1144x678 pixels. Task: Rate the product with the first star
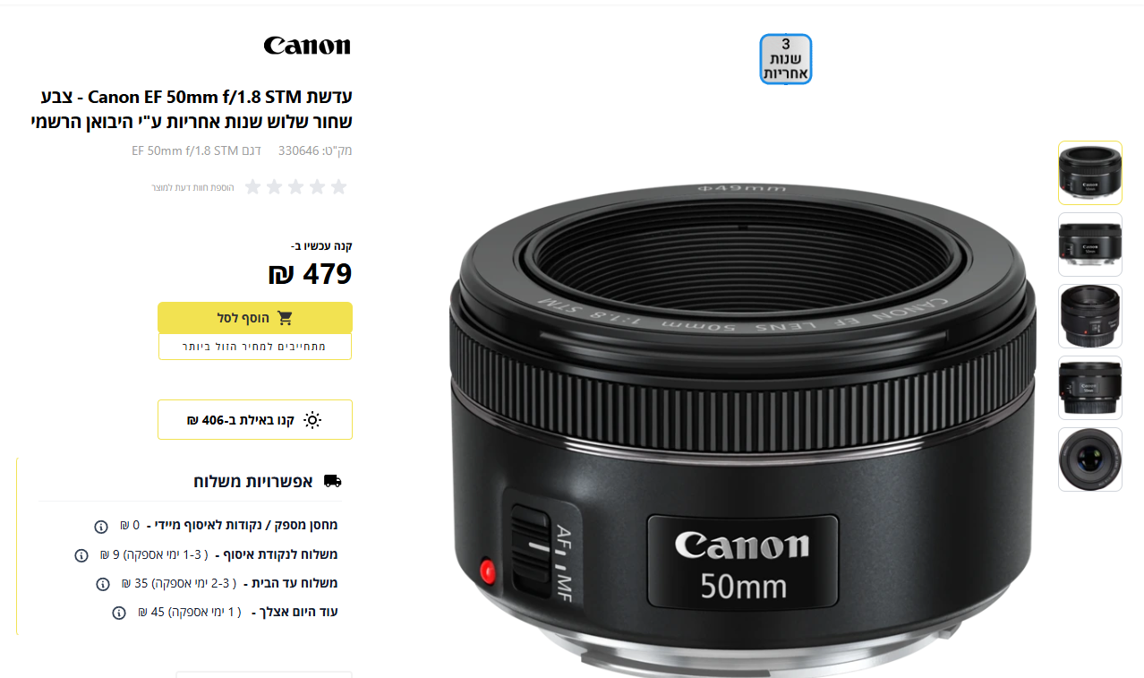point(338,186)
